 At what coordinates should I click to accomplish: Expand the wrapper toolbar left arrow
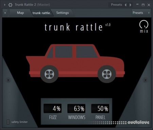point(5,13)
